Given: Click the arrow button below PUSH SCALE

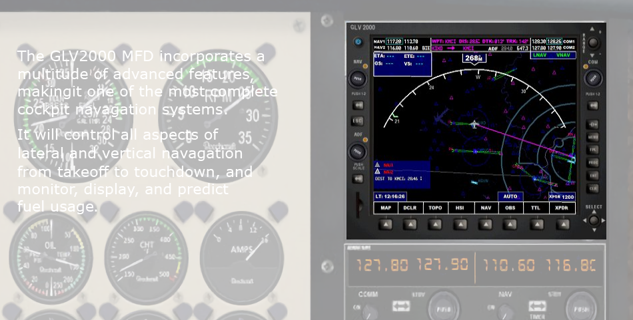Looking at the screenshot, I should point(358,179).
